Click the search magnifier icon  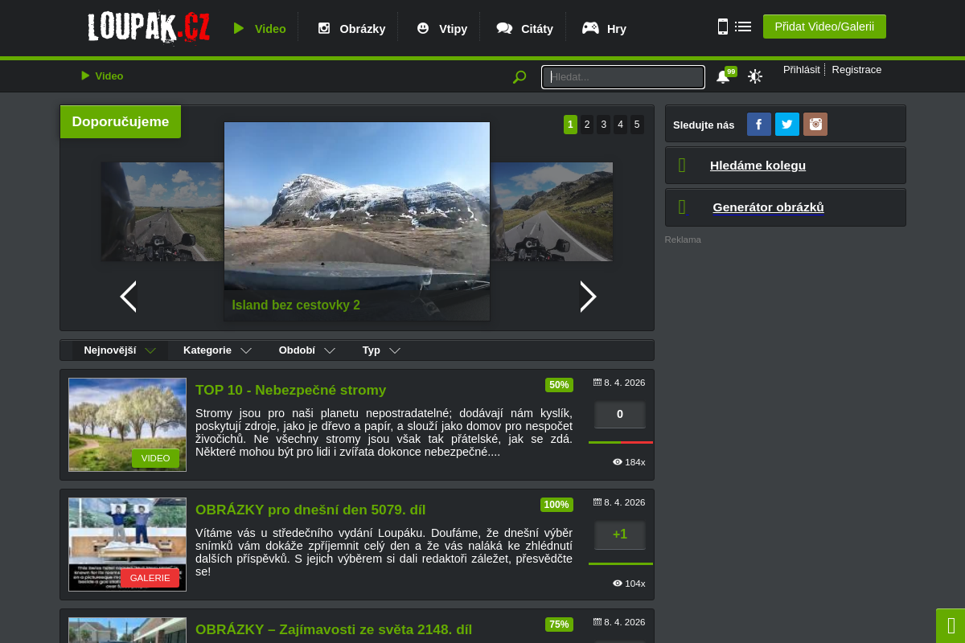coord(519,77)
